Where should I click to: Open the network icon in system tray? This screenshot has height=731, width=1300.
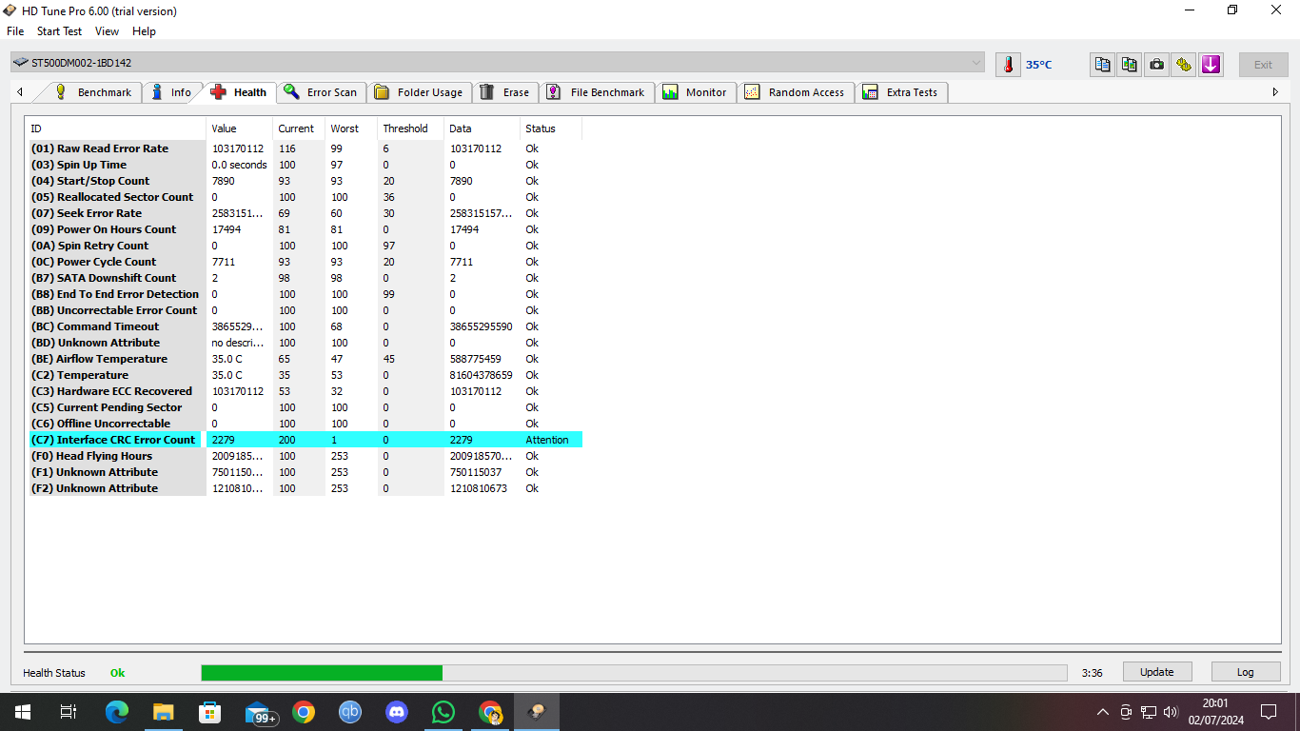click(x=1149, y=712)
